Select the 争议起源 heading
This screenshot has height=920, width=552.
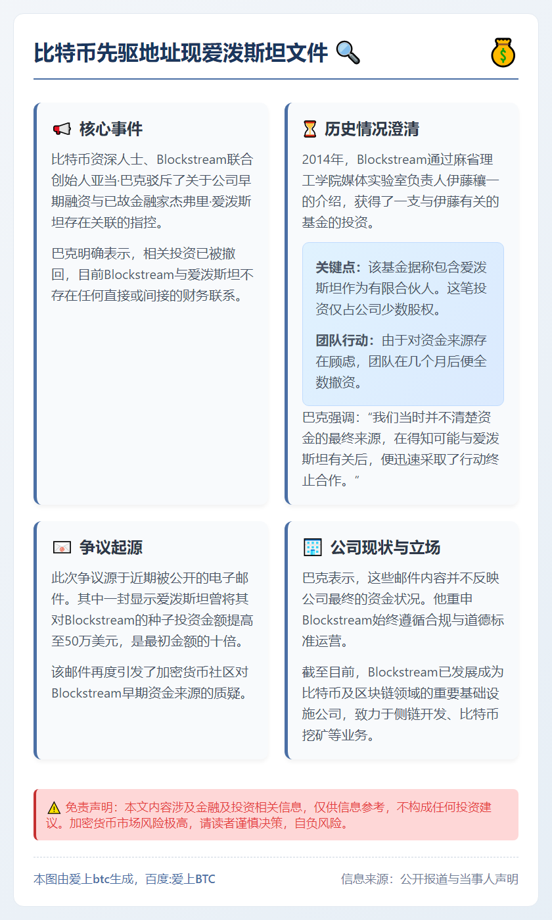click(x=111, y=548)
